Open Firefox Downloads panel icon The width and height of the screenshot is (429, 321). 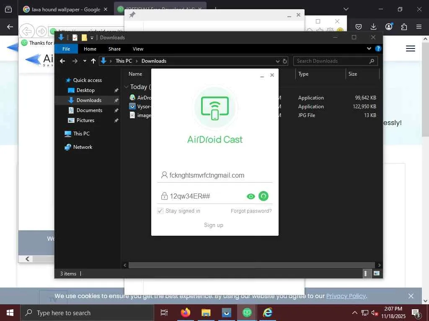click(373, 27)
